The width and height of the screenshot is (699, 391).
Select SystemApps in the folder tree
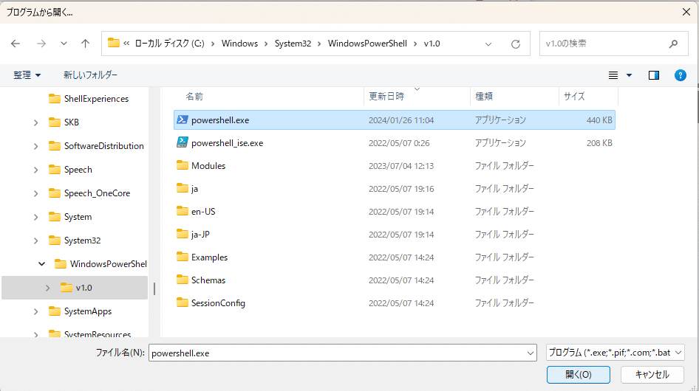click(x=88, y=311)
